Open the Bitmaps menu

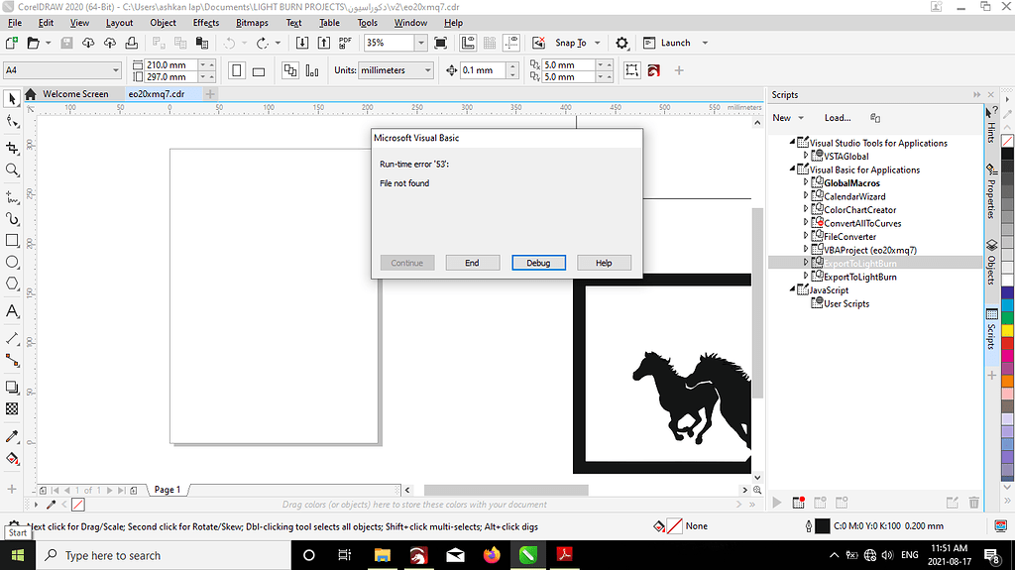(252, 23)
